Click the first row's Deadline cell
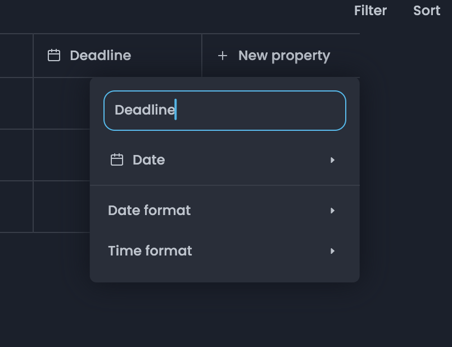The height and width of the screenshot is (347, 452). tap(61, 103)
